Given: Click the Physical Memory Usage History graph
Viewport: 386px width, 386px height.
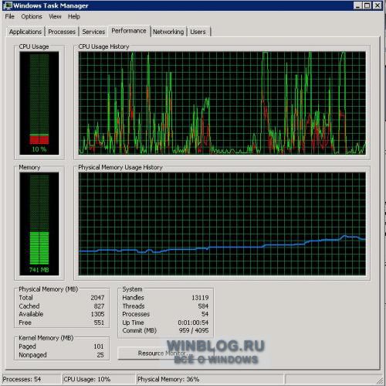Looking at the screenshot, I should 222,224.
